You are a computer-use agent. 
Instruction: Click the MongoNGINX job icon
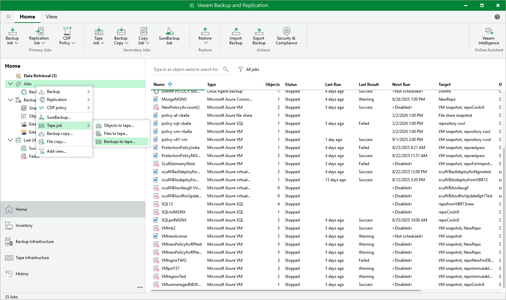156,99
